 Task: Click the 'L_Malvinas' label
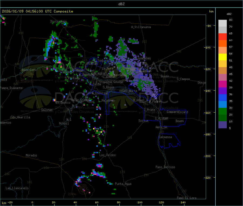(106, 100)
